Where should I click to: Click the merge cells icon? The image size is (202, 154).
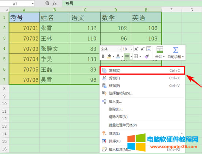[160, 50]
